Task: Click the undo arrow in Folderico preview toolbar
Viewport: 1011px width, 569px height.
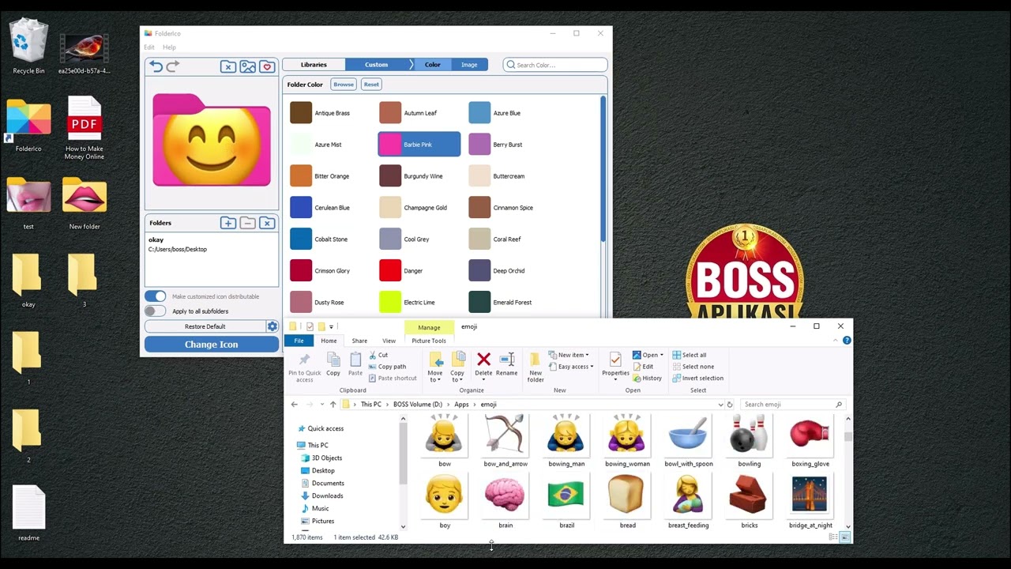Action: (x=156, y=66)
